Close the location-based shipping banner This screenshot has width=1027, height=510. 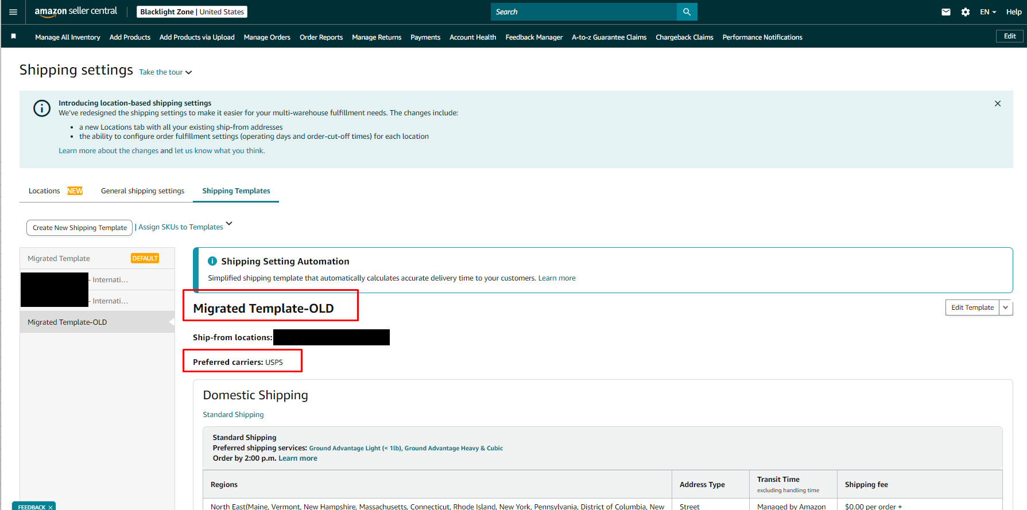coord(998,103)
